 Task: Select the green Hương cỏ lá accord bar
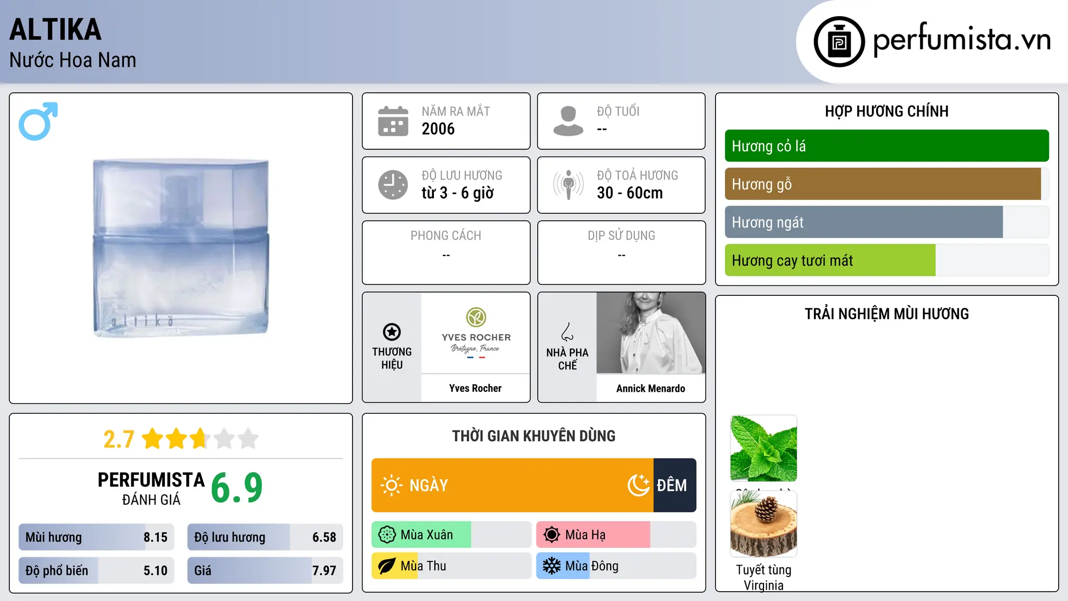coord(887,146)
